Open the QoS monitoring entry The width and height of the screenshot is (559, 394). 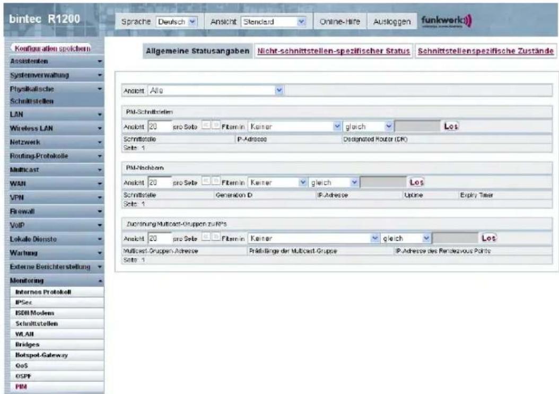click(57, 366)
